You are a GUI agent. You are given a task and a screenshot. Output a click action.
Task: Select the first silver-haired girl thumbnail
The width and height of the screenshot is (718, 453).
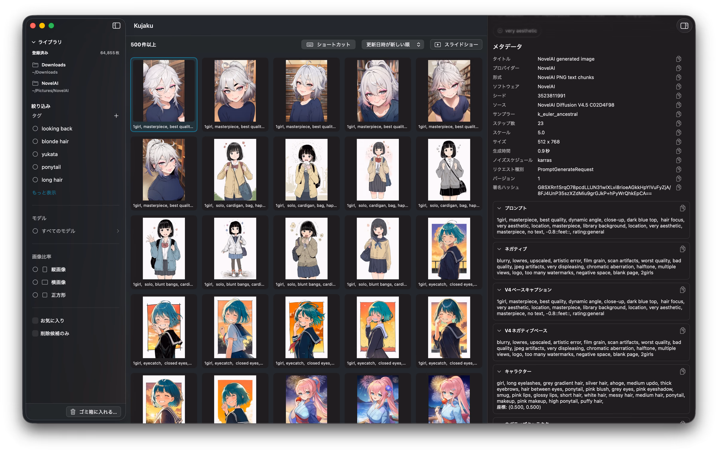click(x=164, y=94)
